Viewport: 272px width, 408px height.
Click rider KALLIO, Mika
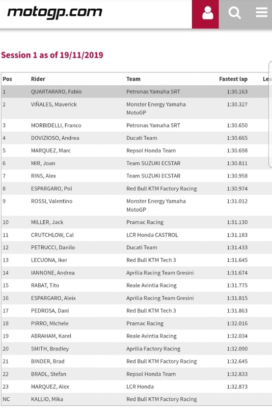tap(47, 399)
